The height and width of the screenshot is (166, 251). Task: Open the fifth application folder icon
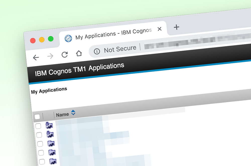click(53, 161)
